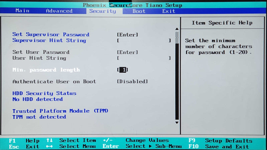Select the Security tab
The height and width of the screenshot is (150, 267).
click(x=103, y=11)
